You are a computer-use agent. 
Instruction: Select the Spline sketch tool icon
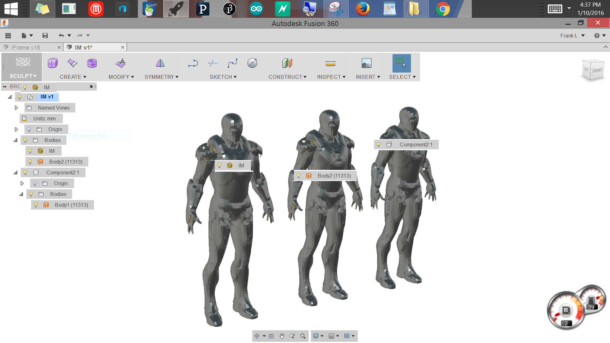click(233, 63)
